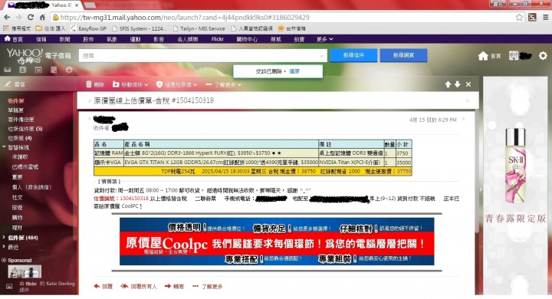Image resolution: width=552 pixels, height=299 pixels.
Task: Open 購物中心 in the navigation bar
Action: 247,39
